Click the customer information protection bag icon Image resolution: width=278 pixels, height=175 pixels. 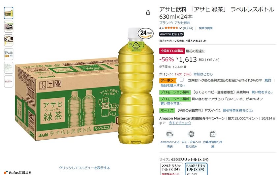(x=213, y=134)
